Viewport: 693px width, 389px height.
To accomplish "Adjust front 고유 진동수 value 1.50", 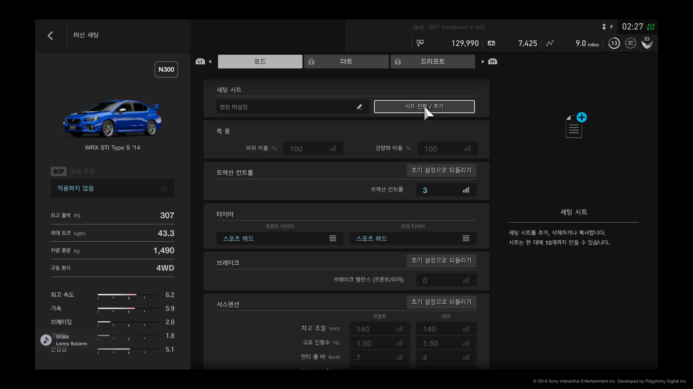I will [379, 343].
